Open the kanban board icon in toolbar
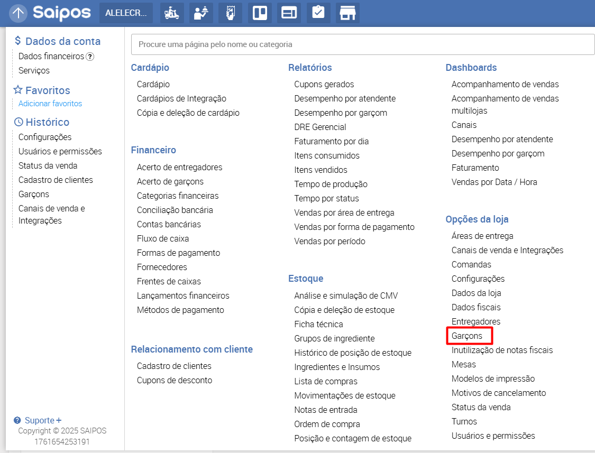595x453 pixels. (x=260, y=13)
